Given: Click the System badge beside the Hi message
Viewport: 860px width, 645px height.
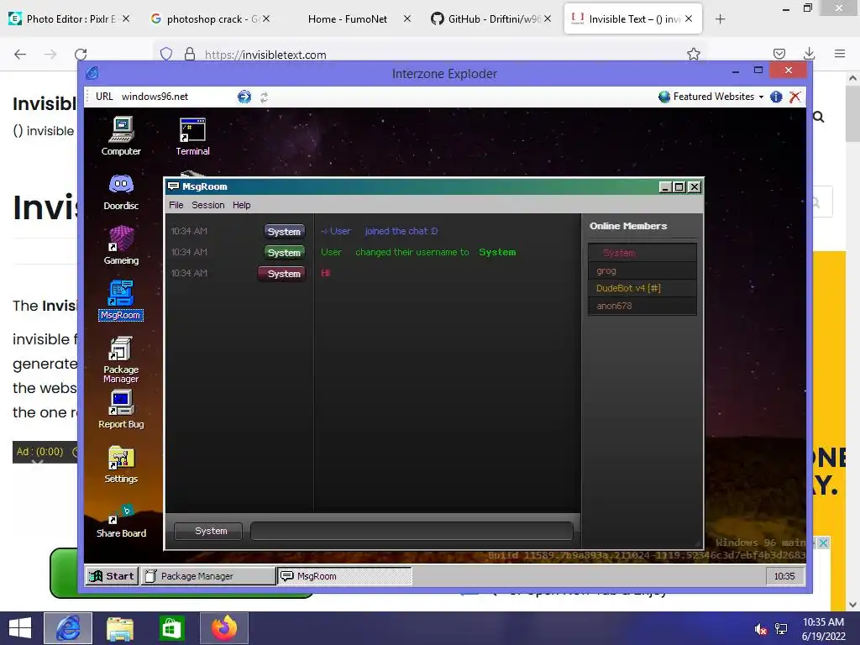Looking at the screenshot, I should [x=282, y=274].
